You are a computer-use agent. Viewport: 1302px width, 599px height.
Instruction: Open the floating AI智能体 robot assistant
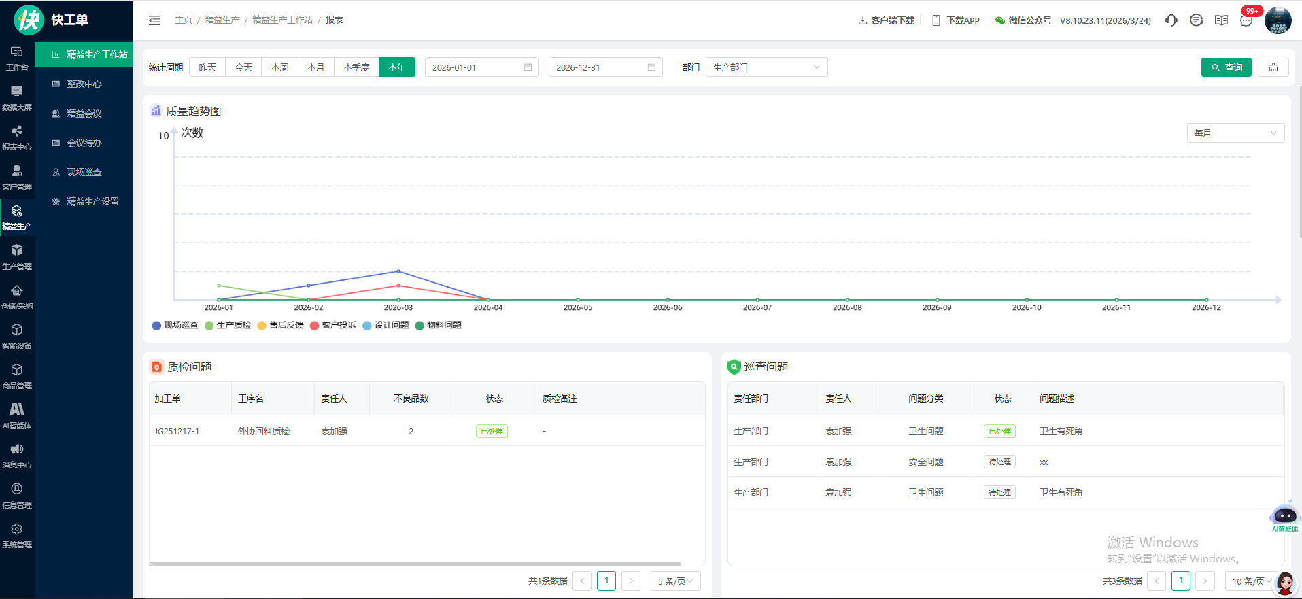coord(1284,518)
